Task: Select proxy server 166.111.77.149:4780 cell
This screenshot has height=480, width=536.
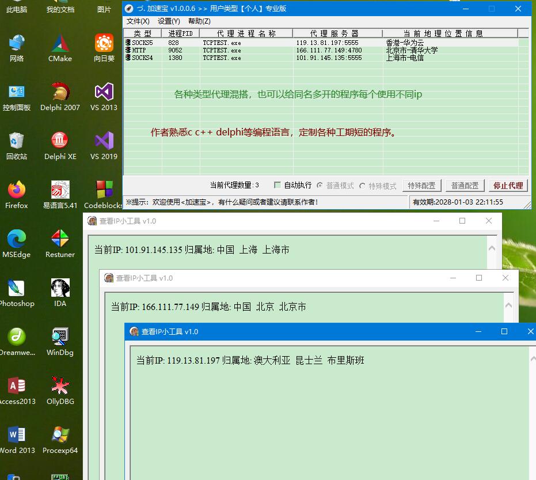Action: (x=329, y=50)
